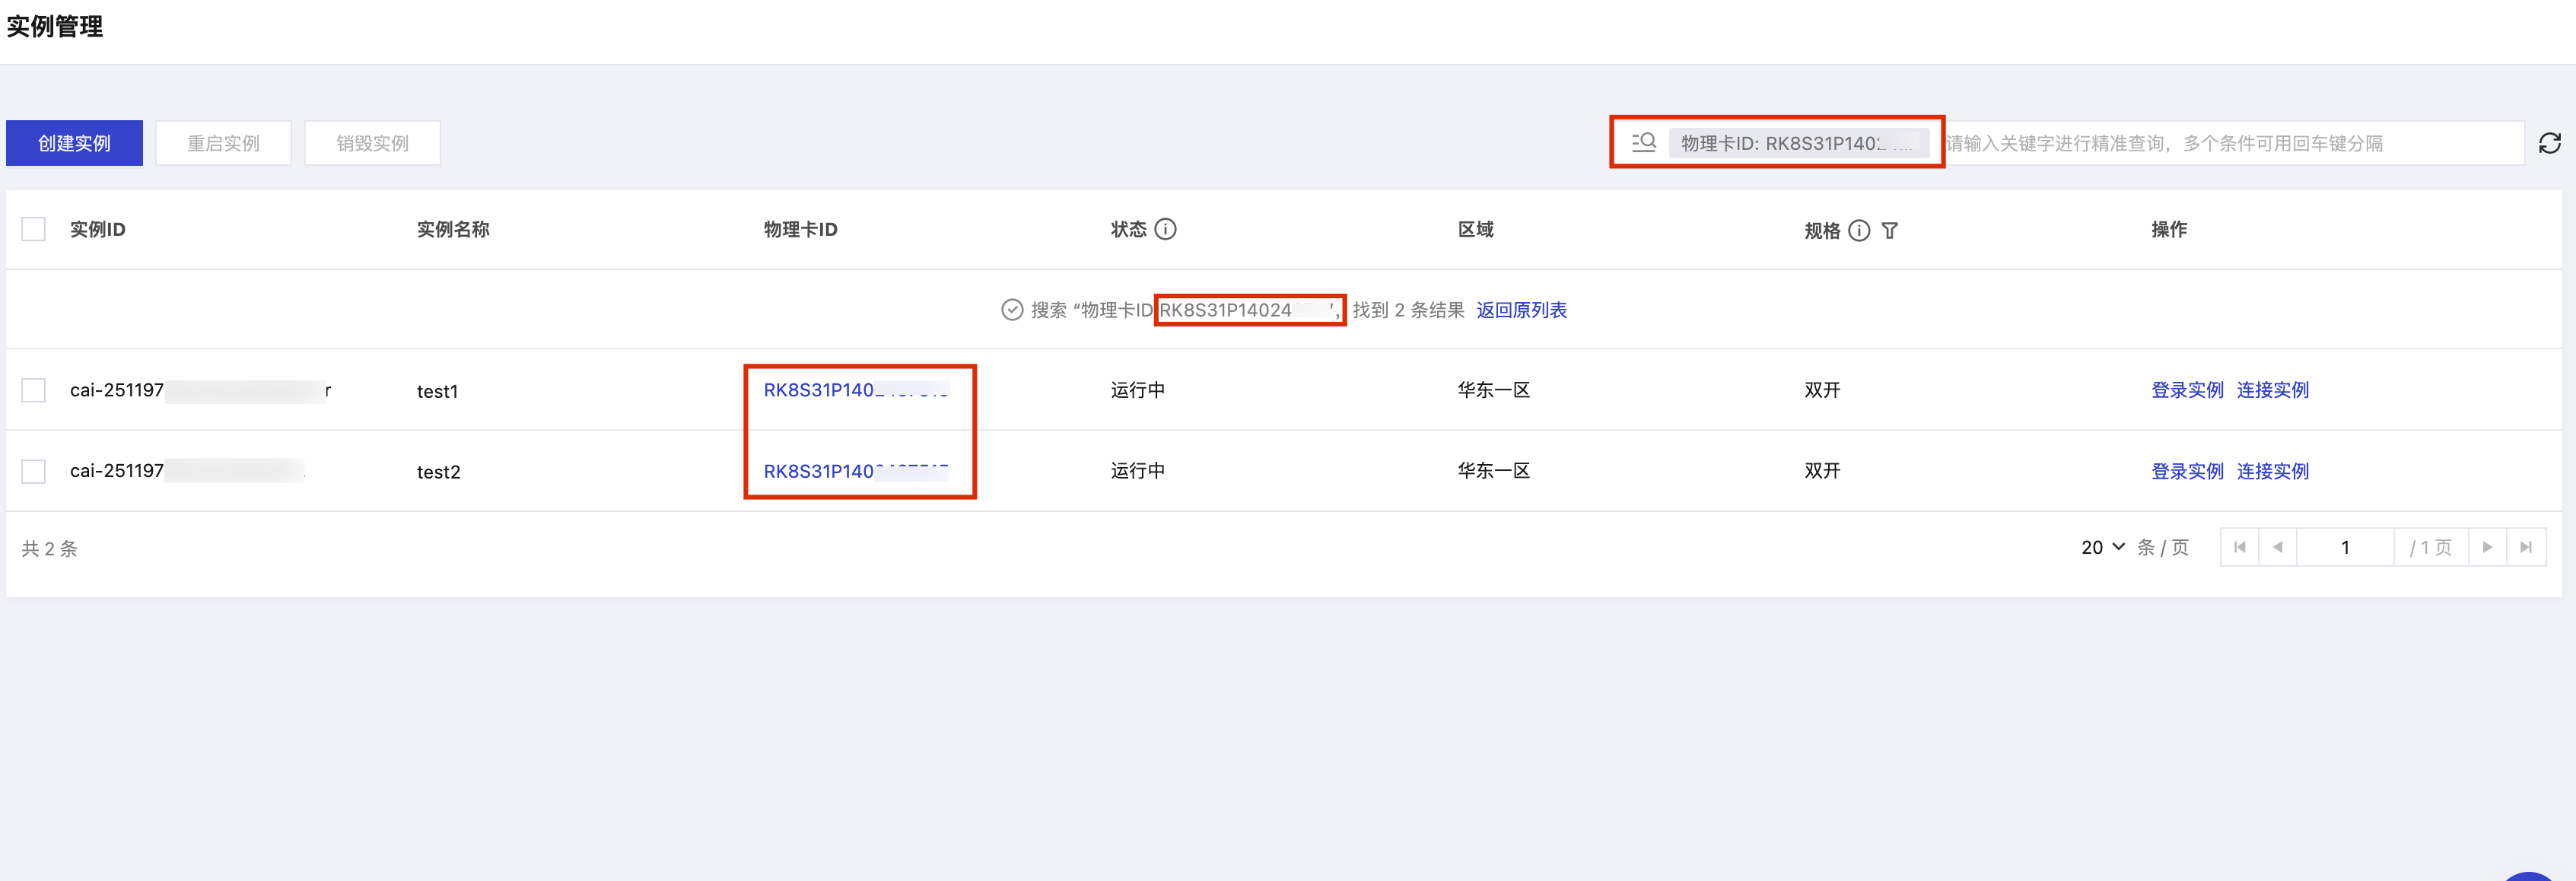Click the test2 instance name cell
2576x881 pixels.
439,472
